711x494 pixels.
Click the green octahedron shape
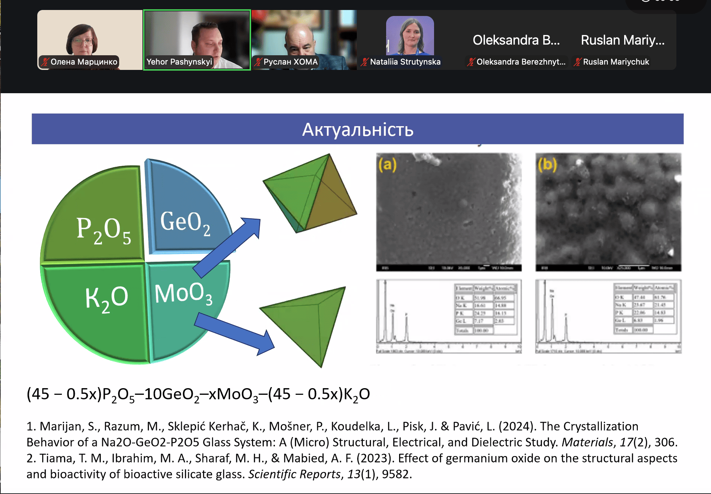pyautogui.click(x=310, y=193)
